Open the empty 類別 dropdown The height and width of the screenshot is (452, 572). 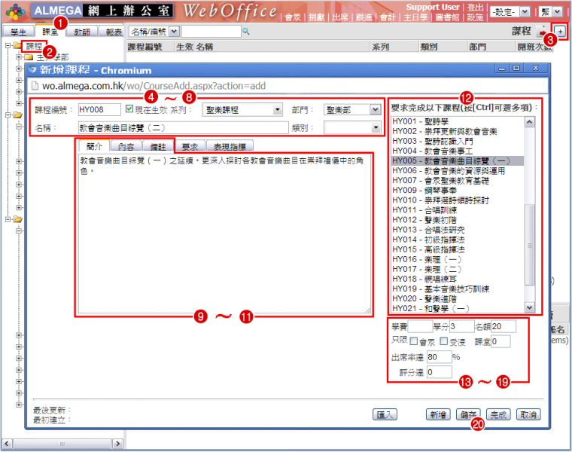[352, 128]
